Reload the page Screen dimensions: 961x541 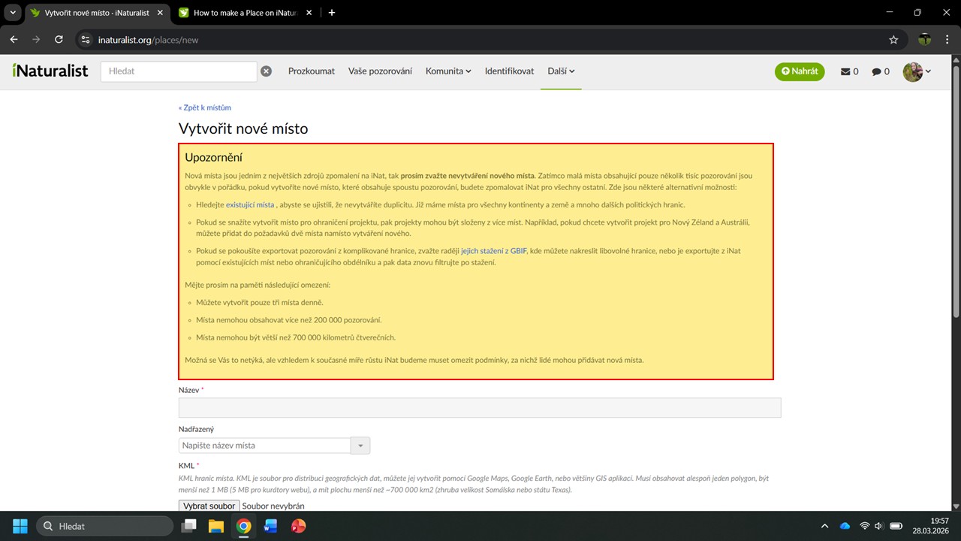tap(59, 40)
